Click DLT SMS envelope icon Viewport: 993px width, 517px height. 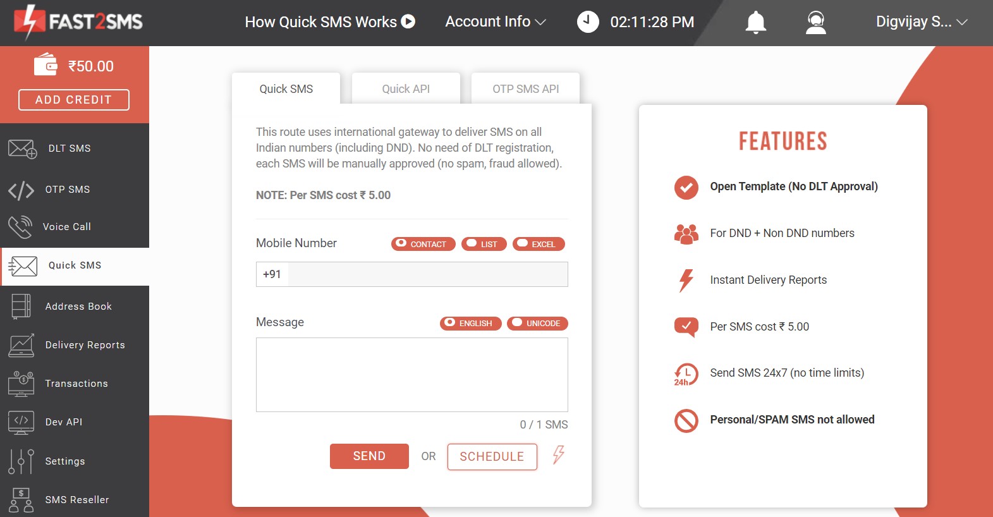[22, 149]
